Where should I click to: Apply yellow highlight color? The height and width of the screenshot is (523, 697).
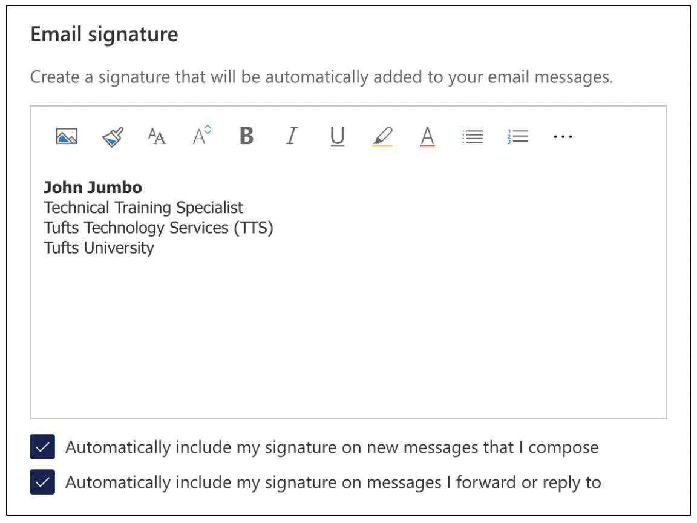pyautogui.click(x=382, y=137)
